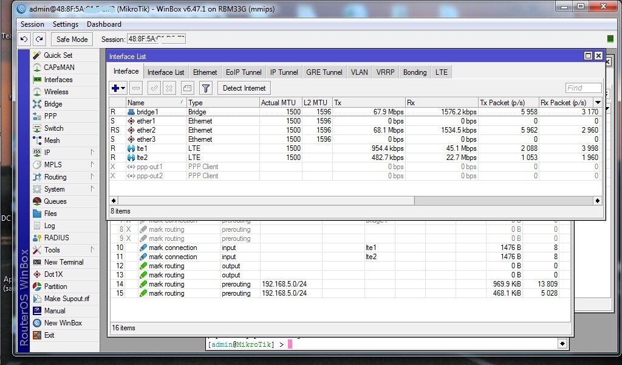Open the Settings menu

coord(66,24)
